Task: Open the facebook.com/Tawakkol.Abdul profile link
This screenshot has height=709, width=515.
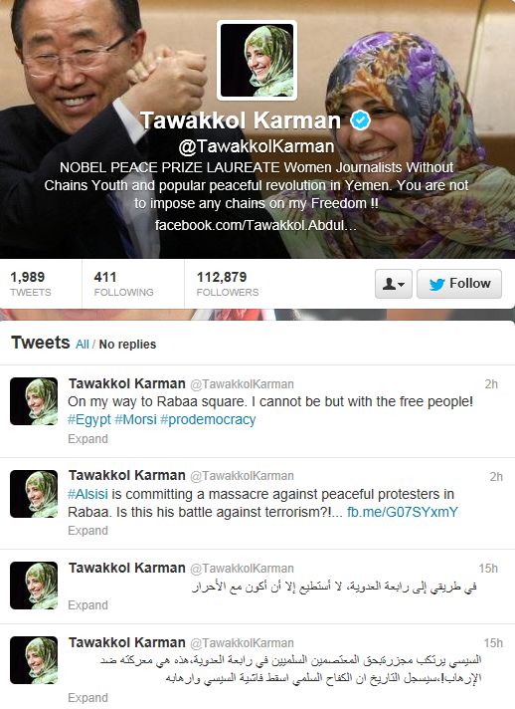Action: coord(256,225)
